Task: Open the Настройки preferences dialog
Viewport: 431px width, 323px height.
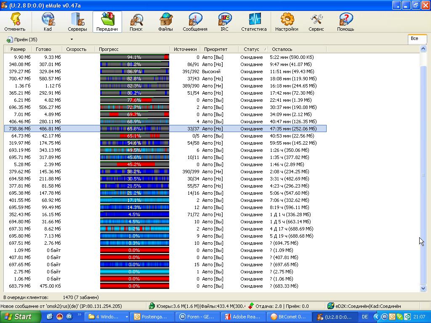Action: point(287,22)
